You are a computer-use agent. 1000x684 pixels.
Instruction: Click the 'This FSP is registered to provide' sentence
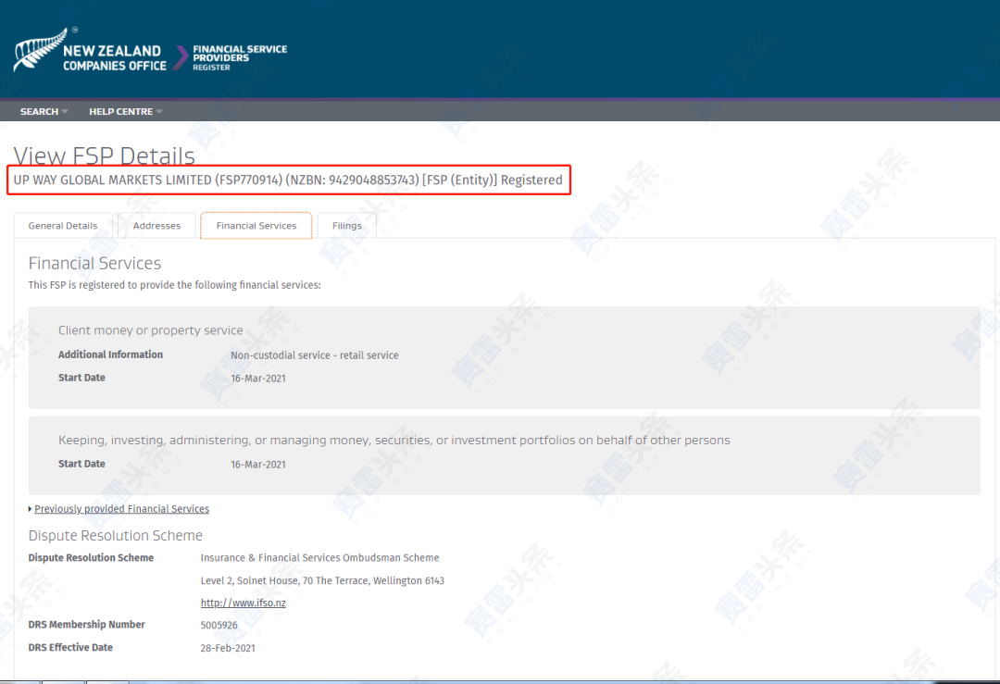(x=174, y=285)
